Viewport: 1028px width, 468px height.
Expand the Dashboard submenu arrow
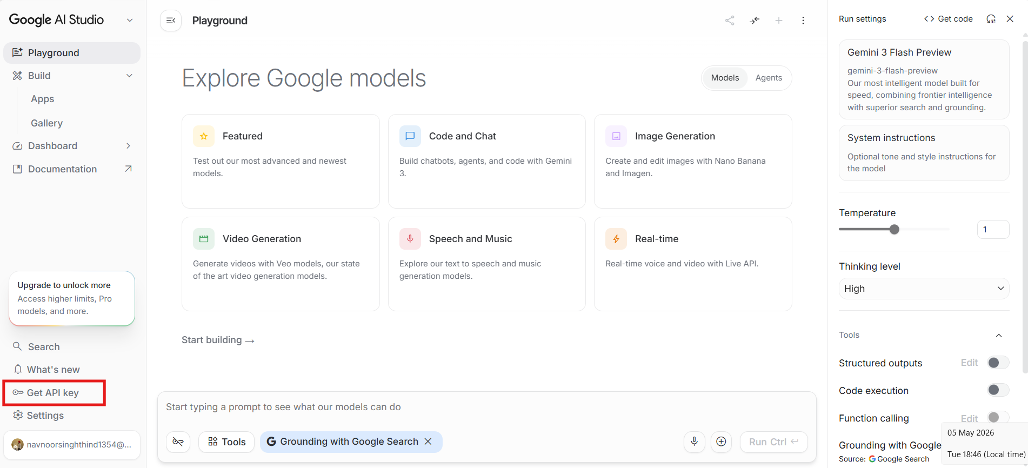click(128, 146)
